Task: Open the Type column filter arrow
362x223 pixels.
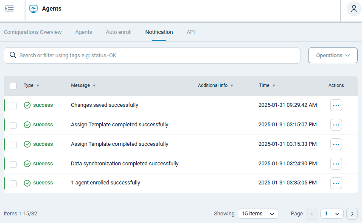Action: coord(38,86)
